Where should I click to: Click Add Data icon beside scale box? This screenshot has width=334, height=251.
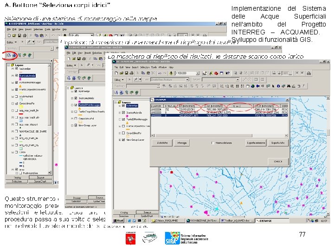pyautogui.click(x=171, y=73)
